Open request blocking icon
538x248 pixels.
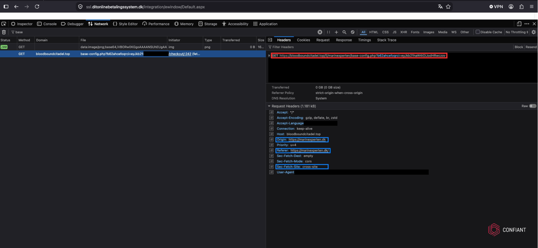[353, 32]
